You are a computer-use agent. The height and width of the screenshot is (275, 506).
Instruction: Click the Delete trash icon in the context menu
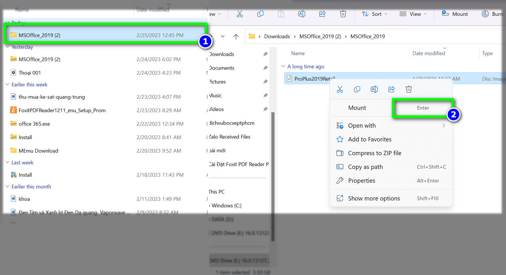tap(409, 89)
